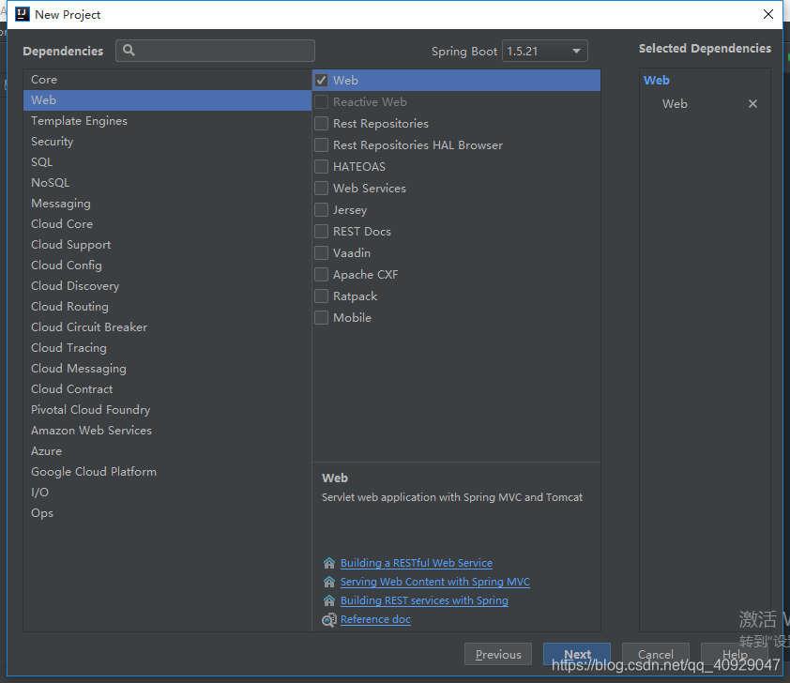This screenshot has height=683, width=790.
Task: Select the Template Engines category
Action: tap(167, 121)
